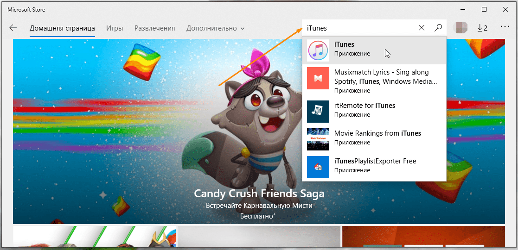Viewport: 518px width, 250px height.
Task: Choose iTunesPlaylistExporter Free suggestion
Action: coord(374,167)
